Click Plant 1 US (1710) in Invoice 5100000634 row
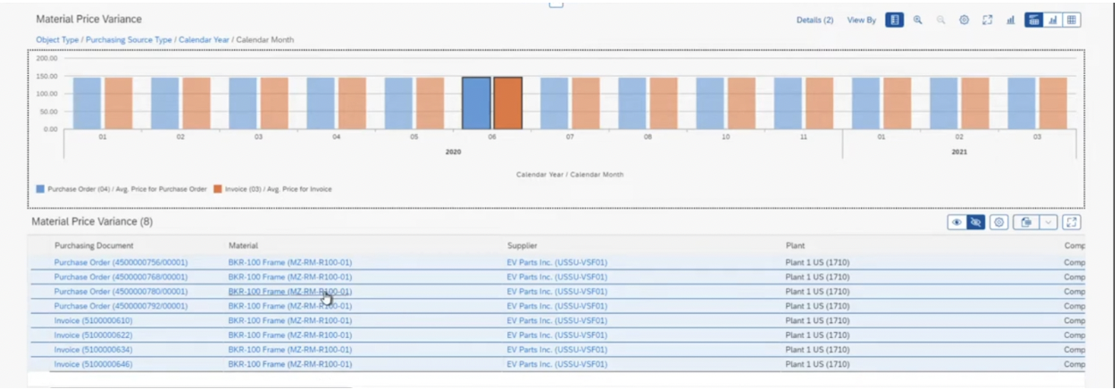Screen dimensions: 1120x389 pos(817,350)
